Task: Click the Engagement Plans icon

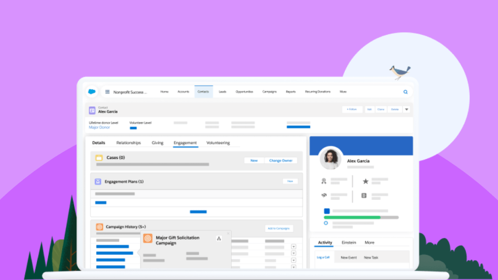Action: tap(98, 182)
